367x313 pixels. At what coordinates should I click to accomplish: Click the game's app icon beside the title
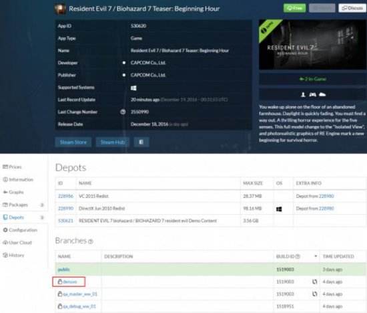point(60,9)
